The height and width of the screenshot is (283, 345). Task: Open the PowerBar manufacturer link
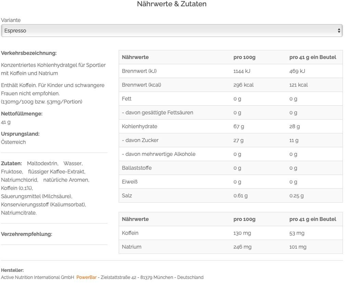tap(86, 277)
